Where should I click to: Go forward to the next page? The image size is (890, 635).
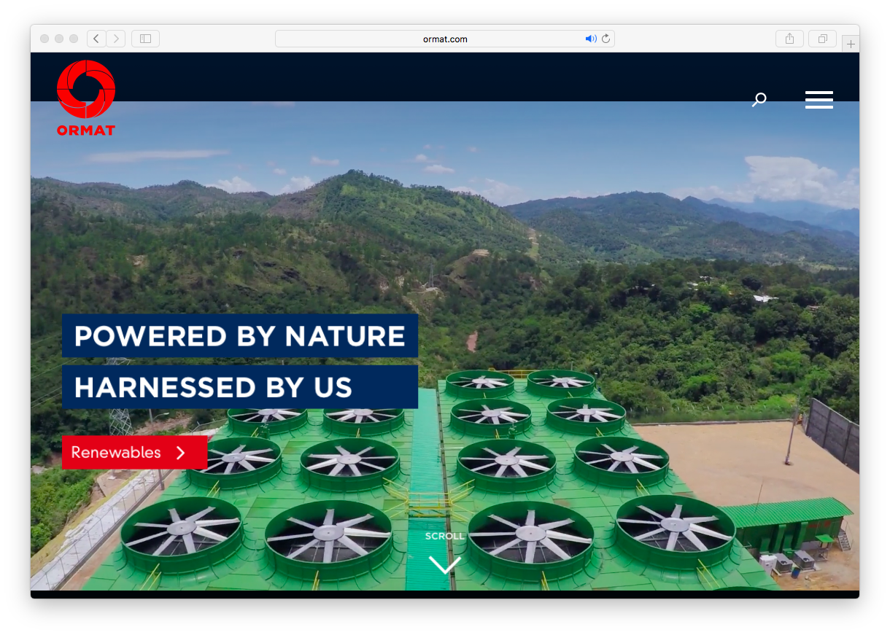coord(116,39)
